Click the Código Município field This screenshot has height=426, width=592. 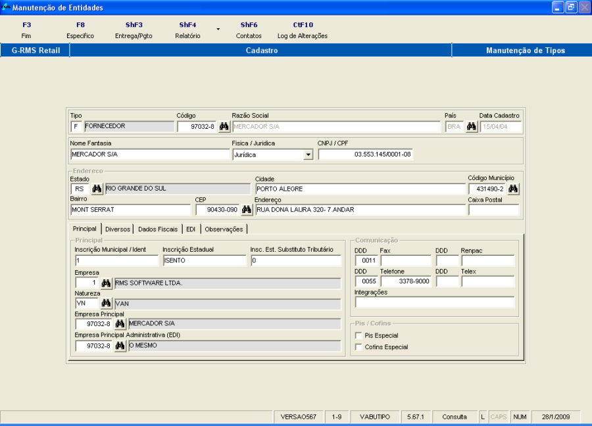click(487, 189)
